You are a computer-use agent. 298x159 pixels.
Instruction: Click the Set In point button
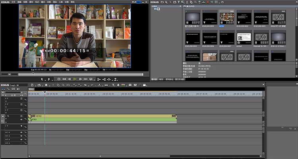pos(42,79)
